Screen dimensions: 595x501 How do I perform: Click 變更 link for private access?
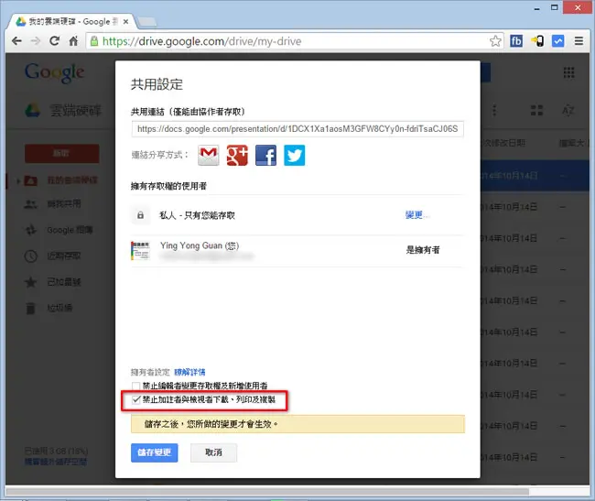[x=414, y=215]
